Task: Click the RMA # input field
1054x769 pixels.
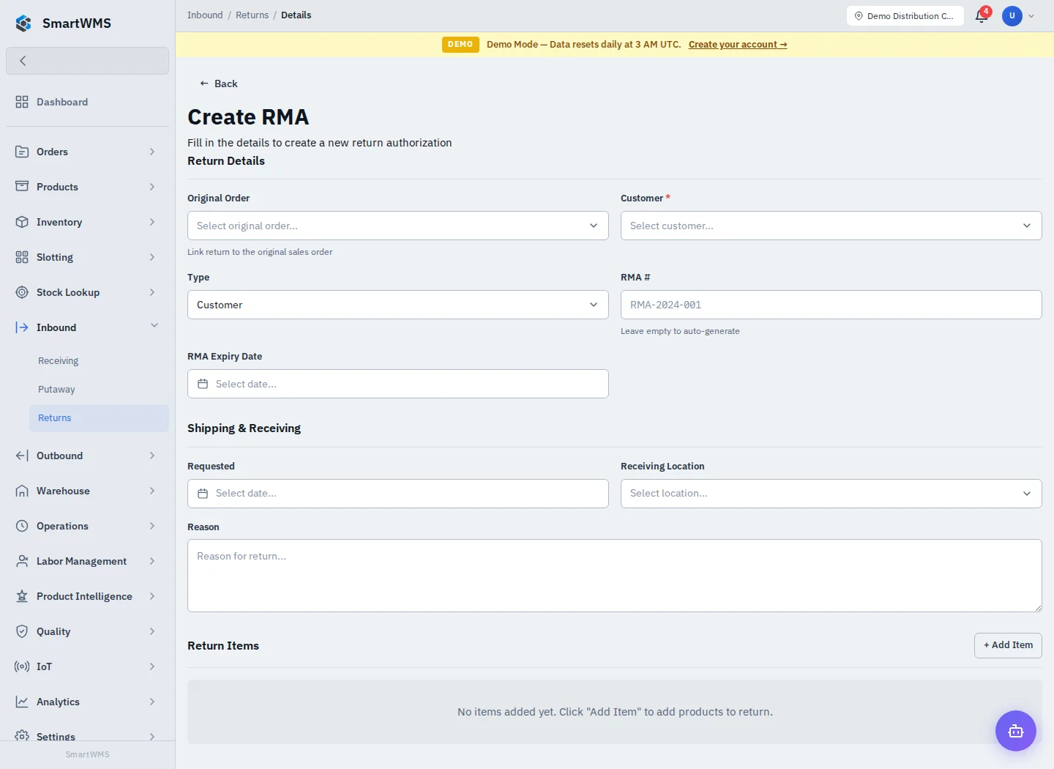Action: click(831, 305)
